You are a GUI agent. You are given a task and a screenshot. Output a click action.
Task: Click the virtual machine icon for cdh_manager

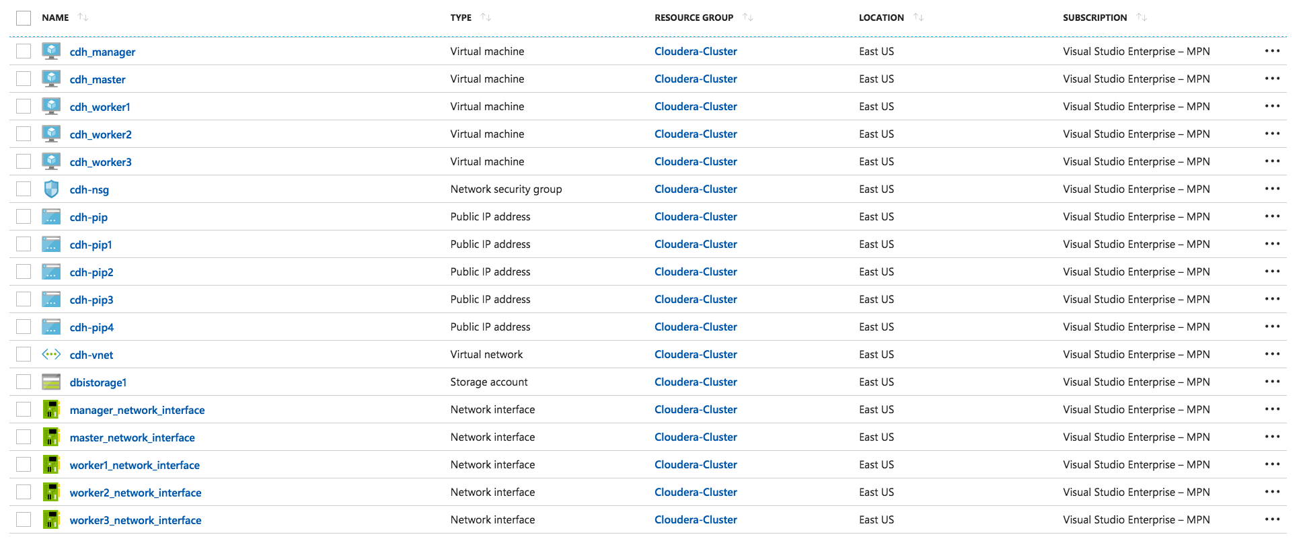click(51, 51)
